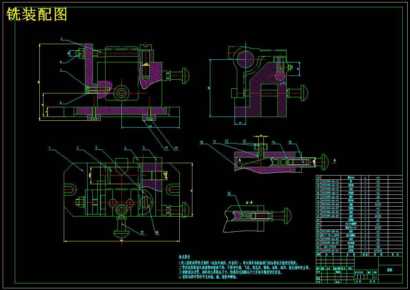
Task: Click the sequence number '08' table cell
Action: [318, 224]
